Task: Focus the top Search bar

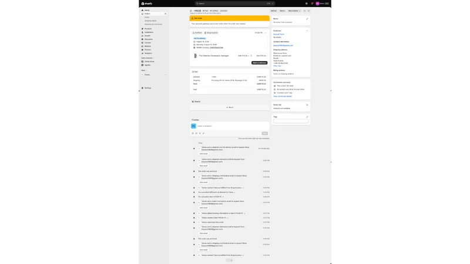Action: (234, 4)
